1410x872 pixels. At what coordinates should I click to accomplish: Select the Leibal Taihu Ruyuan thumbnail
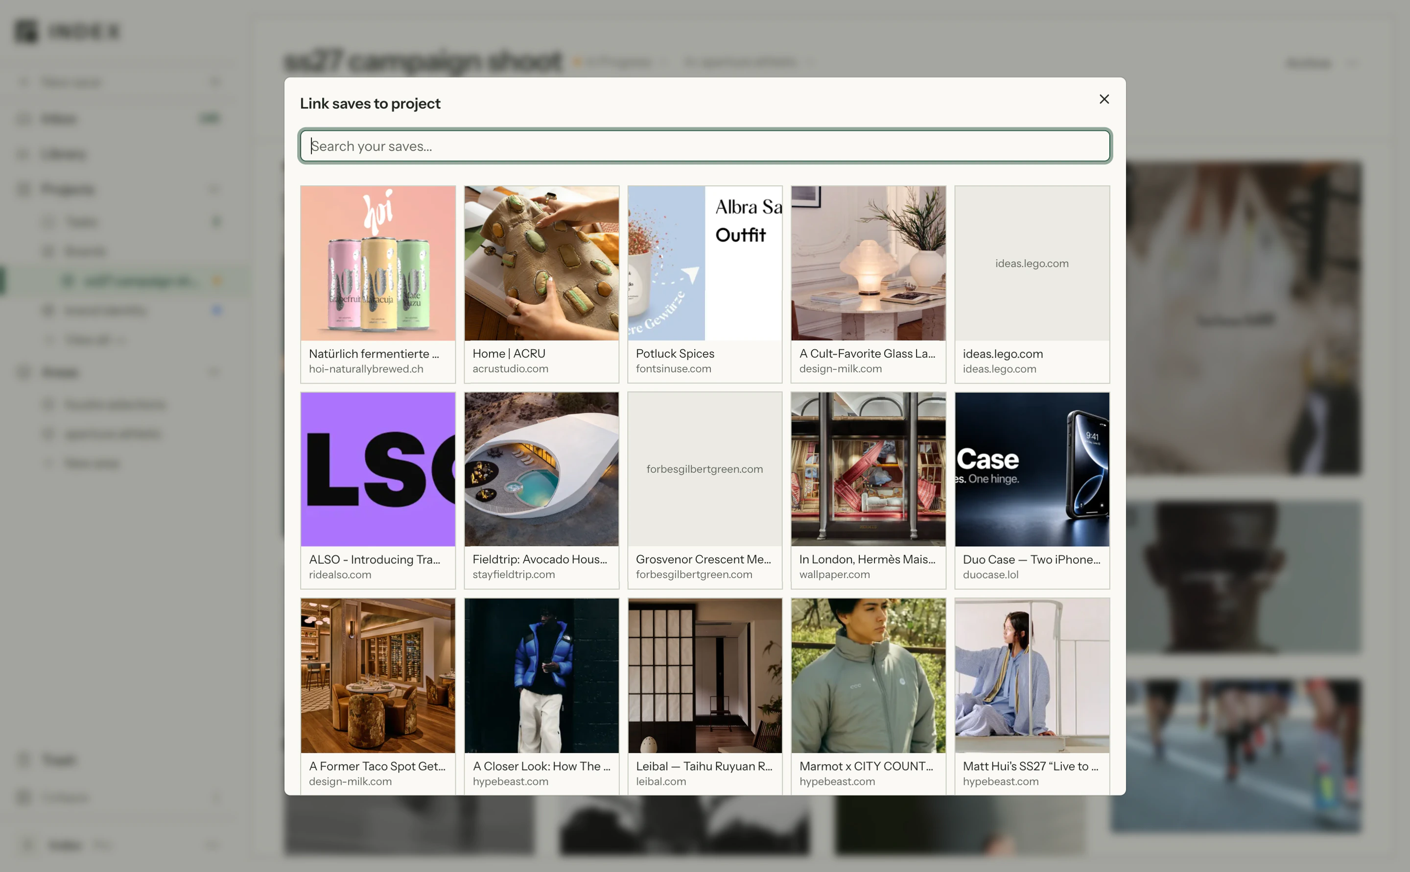pos(705,676)
